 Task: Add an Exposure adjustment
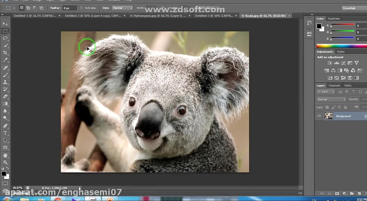(x=350, y=63)
